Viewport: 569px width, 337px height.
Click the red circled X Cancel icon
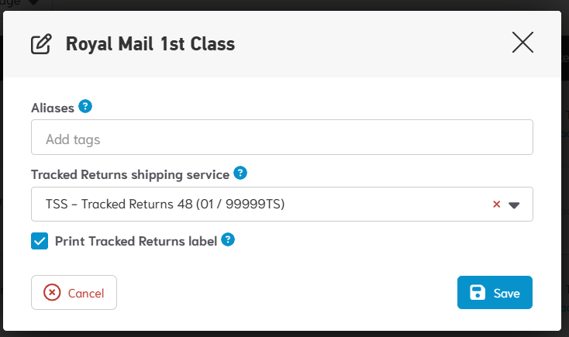[52, 293]
